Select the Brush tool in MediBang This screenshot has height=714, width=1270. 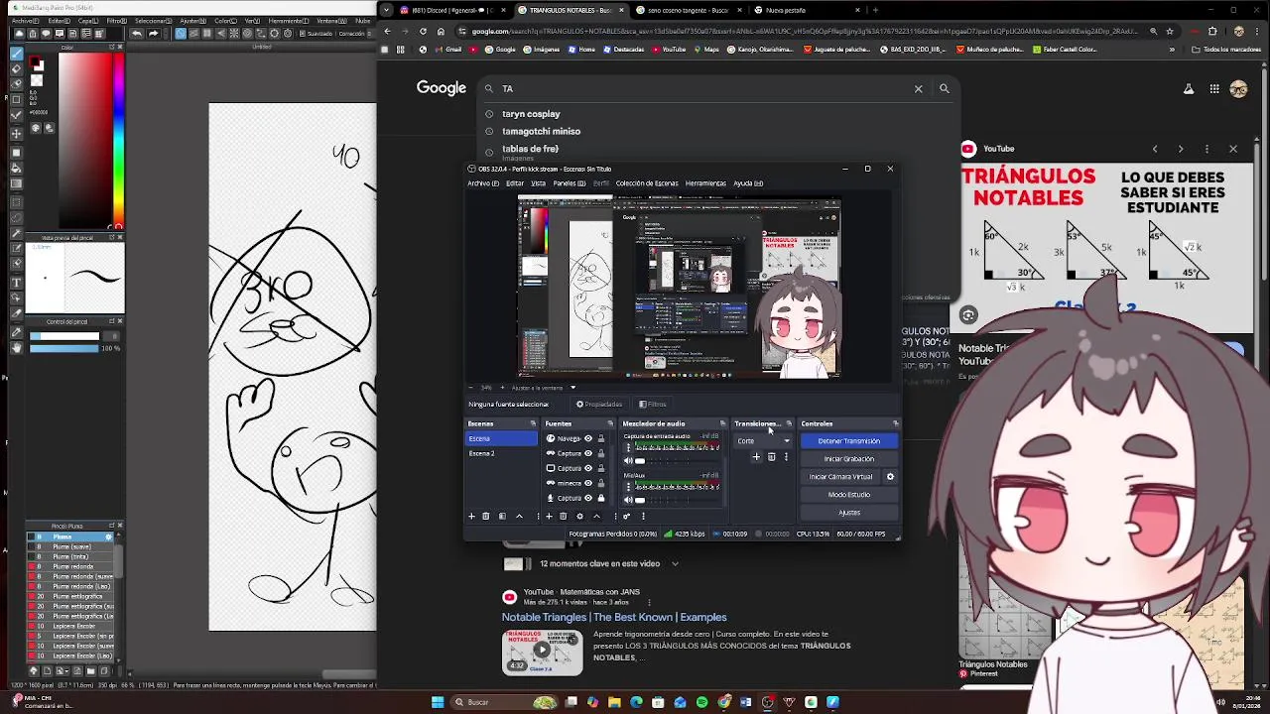(17, 54)
